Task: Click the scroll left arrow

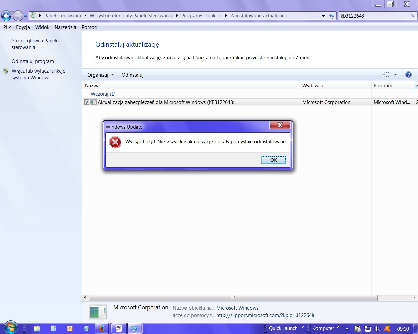Action: coord(85,298)
